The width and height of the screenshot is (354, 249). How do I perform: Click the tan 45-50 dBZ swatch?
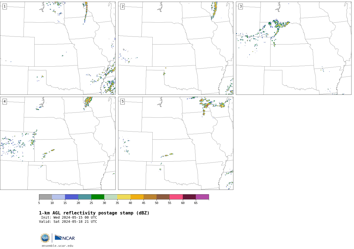click(x=150, y=197)
